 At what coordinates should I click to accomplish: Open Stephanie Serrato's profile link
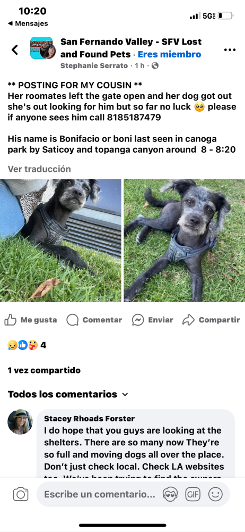point(94,65)
